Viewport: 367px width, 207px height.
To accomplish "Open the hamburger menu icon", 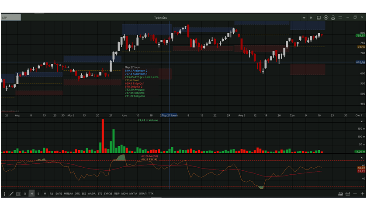I will click(340, 17).
